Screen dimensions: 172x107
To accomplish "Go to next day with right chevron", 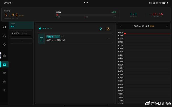I will pos(167,26).
